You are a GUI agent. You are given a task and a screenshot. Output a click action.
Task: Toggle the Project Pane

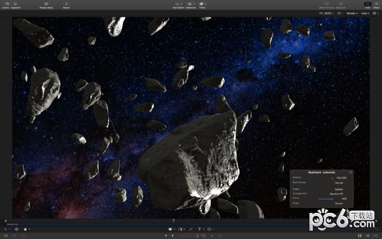click(46, 5)
